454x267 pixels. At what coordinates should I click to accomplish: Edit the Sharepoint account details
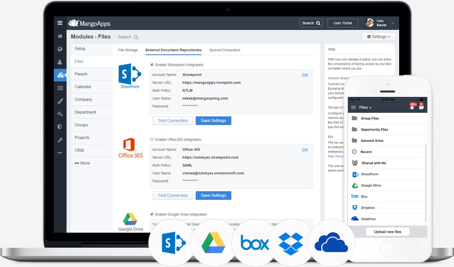click(x=305, y=75)
